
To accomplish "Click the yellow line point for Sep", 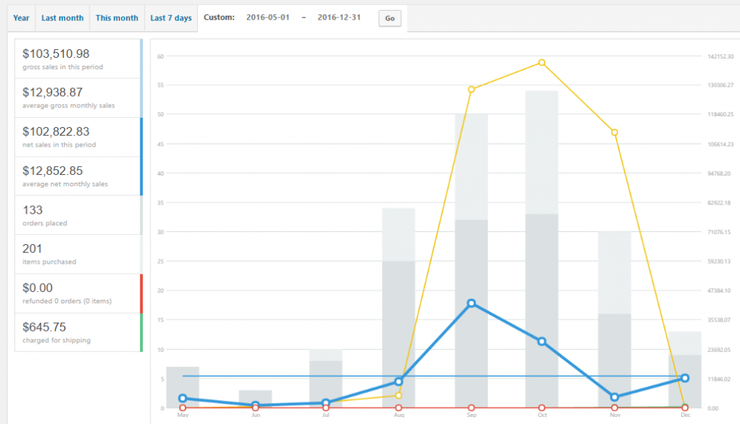I will click(471, 89).
